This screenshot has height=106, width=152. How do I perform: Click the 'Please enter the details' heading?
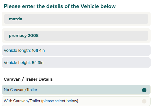[x=60, y=6]
